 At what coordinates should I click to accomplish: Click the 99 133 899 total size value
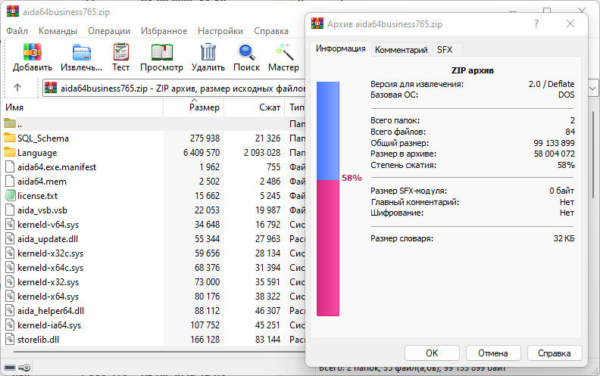click(554, 143)
